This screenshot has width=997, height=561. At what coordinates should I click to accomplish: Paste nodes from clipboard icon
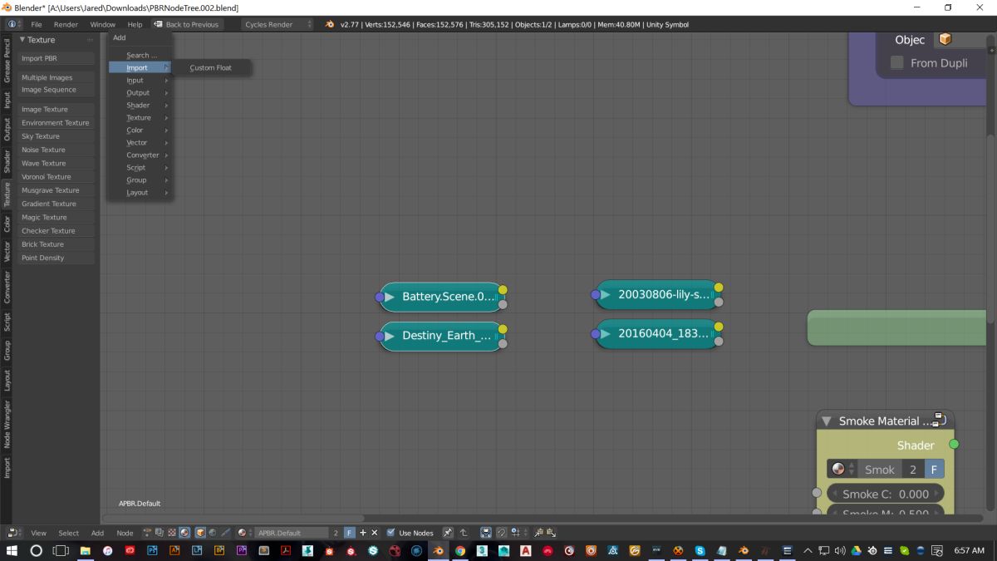click(550, 533)
